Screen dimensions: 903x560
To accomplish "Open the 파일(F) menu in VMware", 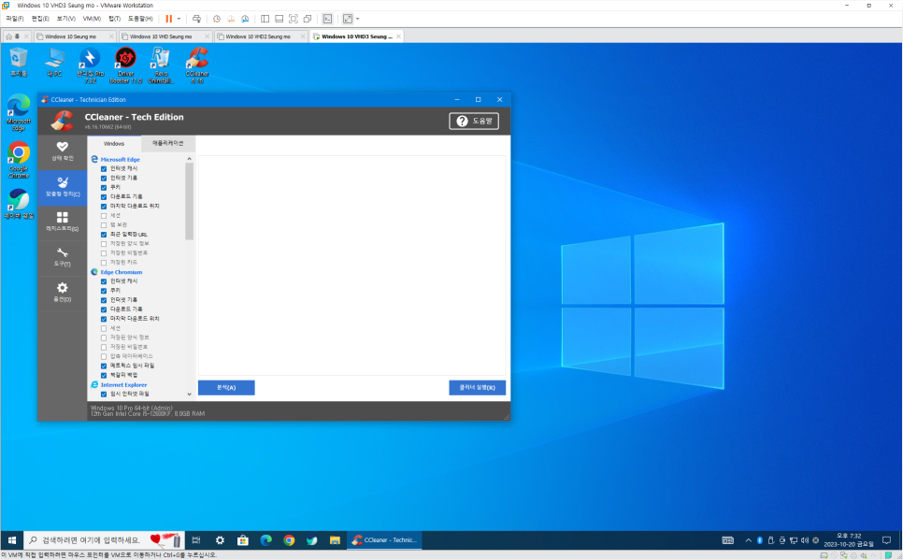I will coord(15,19).
